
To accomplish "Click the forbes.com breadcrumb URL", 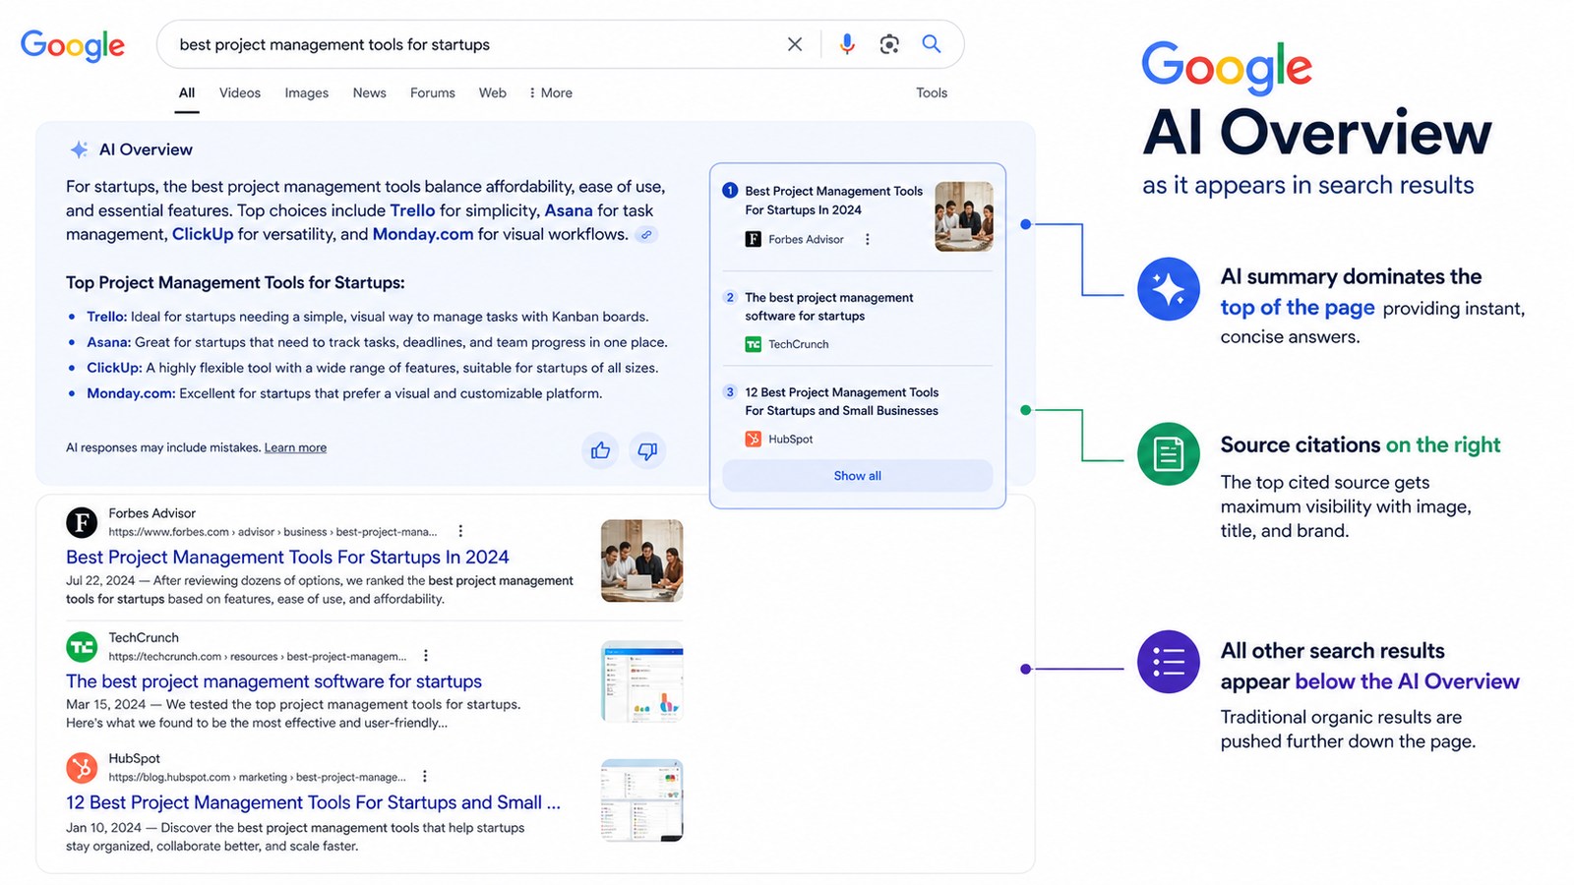I will point(273,532).
